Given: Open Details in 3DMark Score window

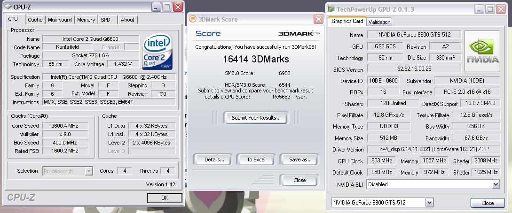Looking at the screenshot, I should (x=214, y=159).
